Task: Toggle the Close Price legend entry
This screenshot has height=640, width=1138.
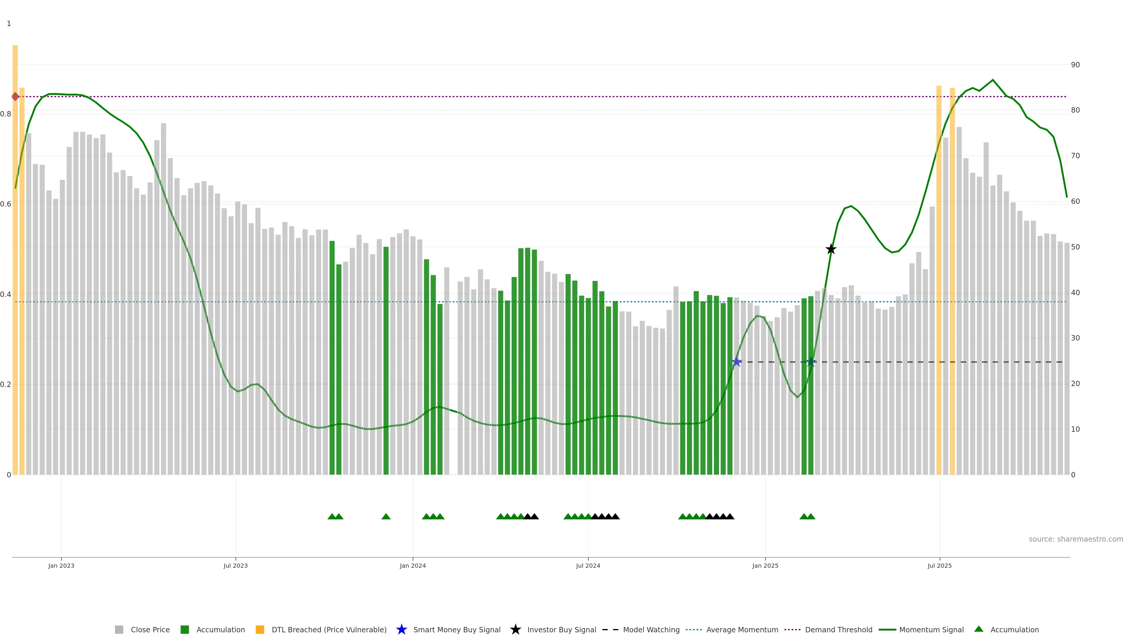Action: click(150, 630)
